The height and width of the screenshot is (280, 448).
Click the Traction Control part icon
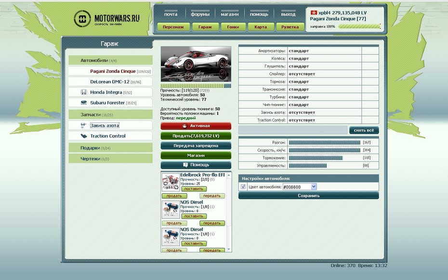(x=84, y=136)
